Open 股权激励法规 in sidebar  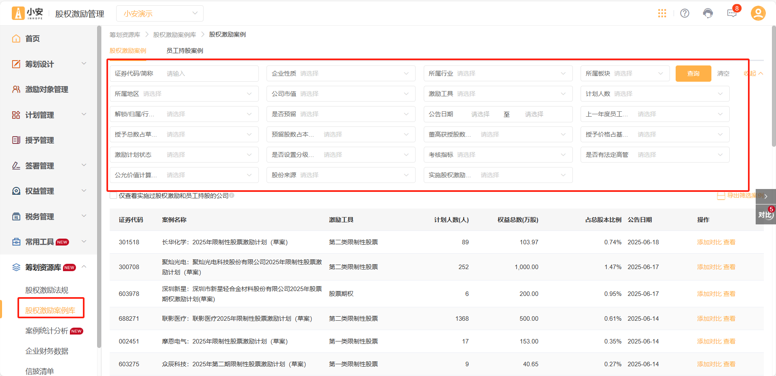click(47, 290)
